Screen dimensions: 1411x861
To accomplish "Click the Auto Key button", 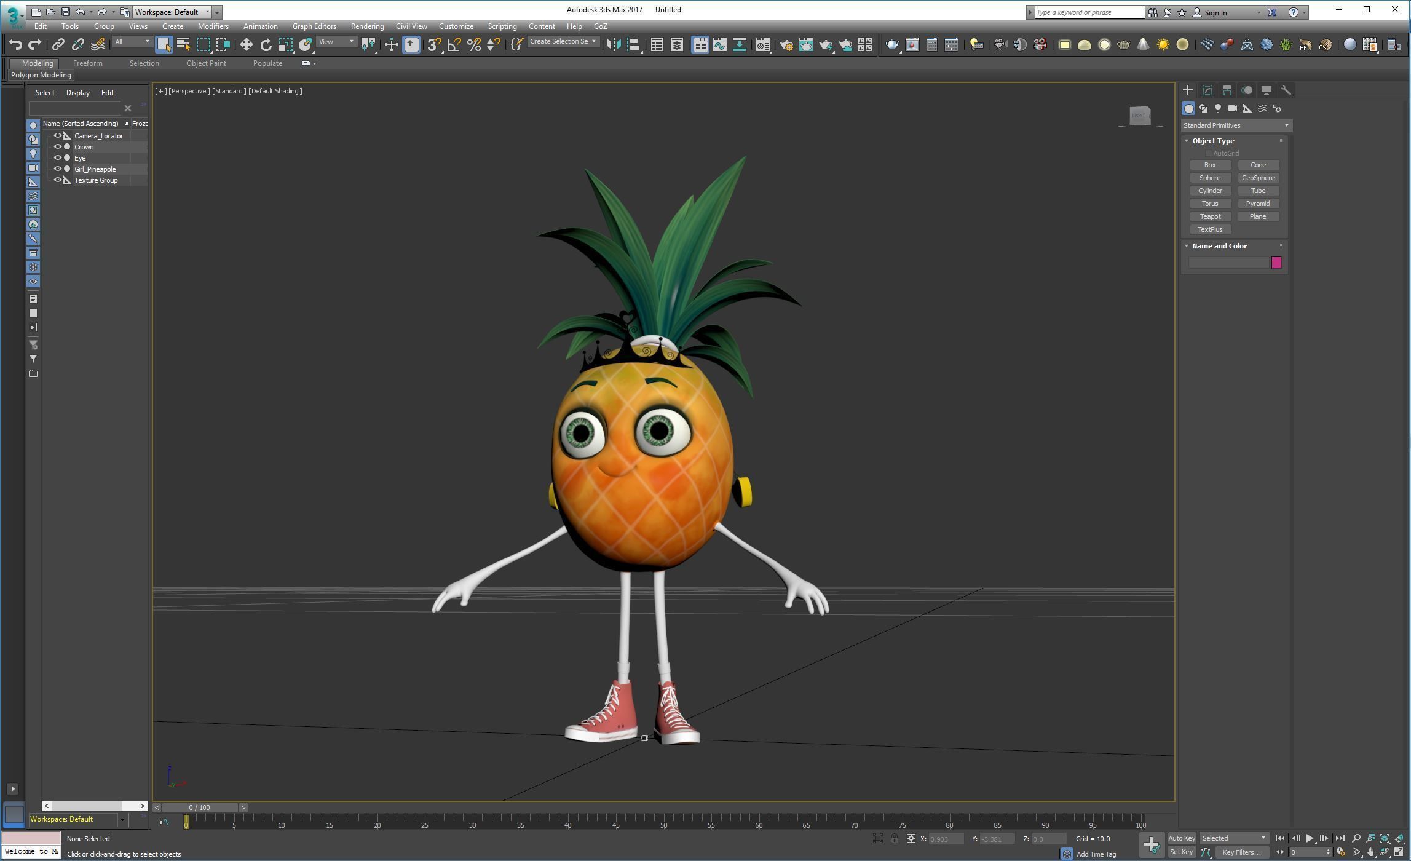I will (x=1181, y=838).
